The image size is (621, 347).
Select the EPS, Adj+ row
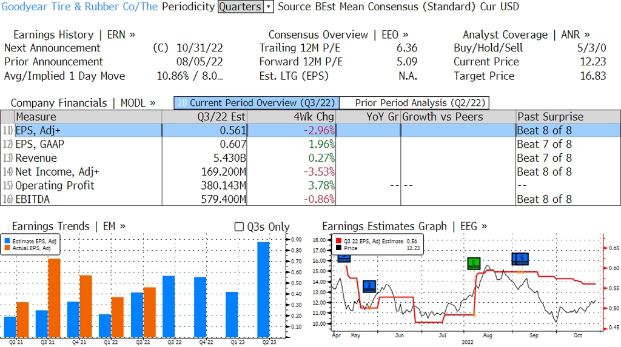click(x=310, y=130)
